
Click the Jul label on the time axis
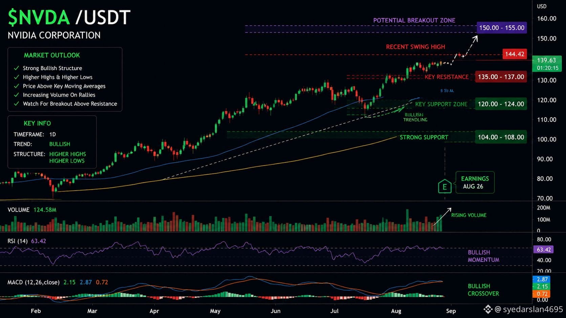[334, 311]
